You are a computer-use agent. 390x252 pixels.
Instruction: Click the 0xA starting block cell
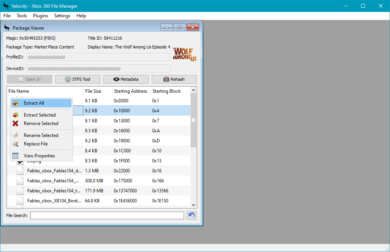pos(156,131)
